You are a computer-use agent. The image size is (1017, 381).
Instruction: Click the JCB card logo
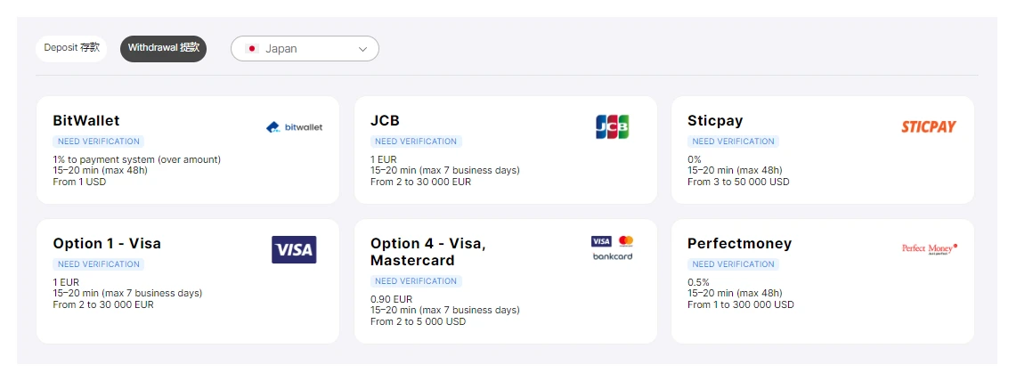click(612, 127)
